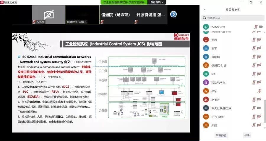
Task: Click the camera icon for 中天互联 渠立孝
Action: (259, 108)
